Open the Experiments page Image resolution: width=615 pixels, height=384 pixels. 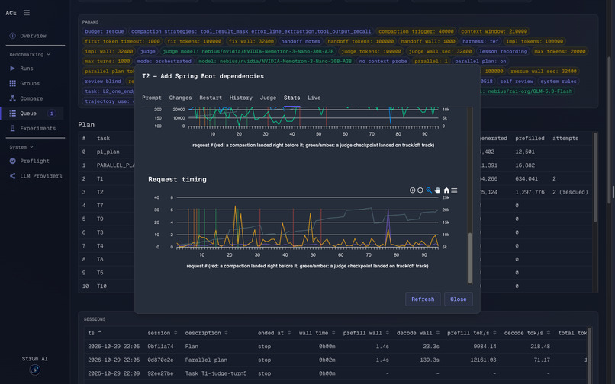38,128
